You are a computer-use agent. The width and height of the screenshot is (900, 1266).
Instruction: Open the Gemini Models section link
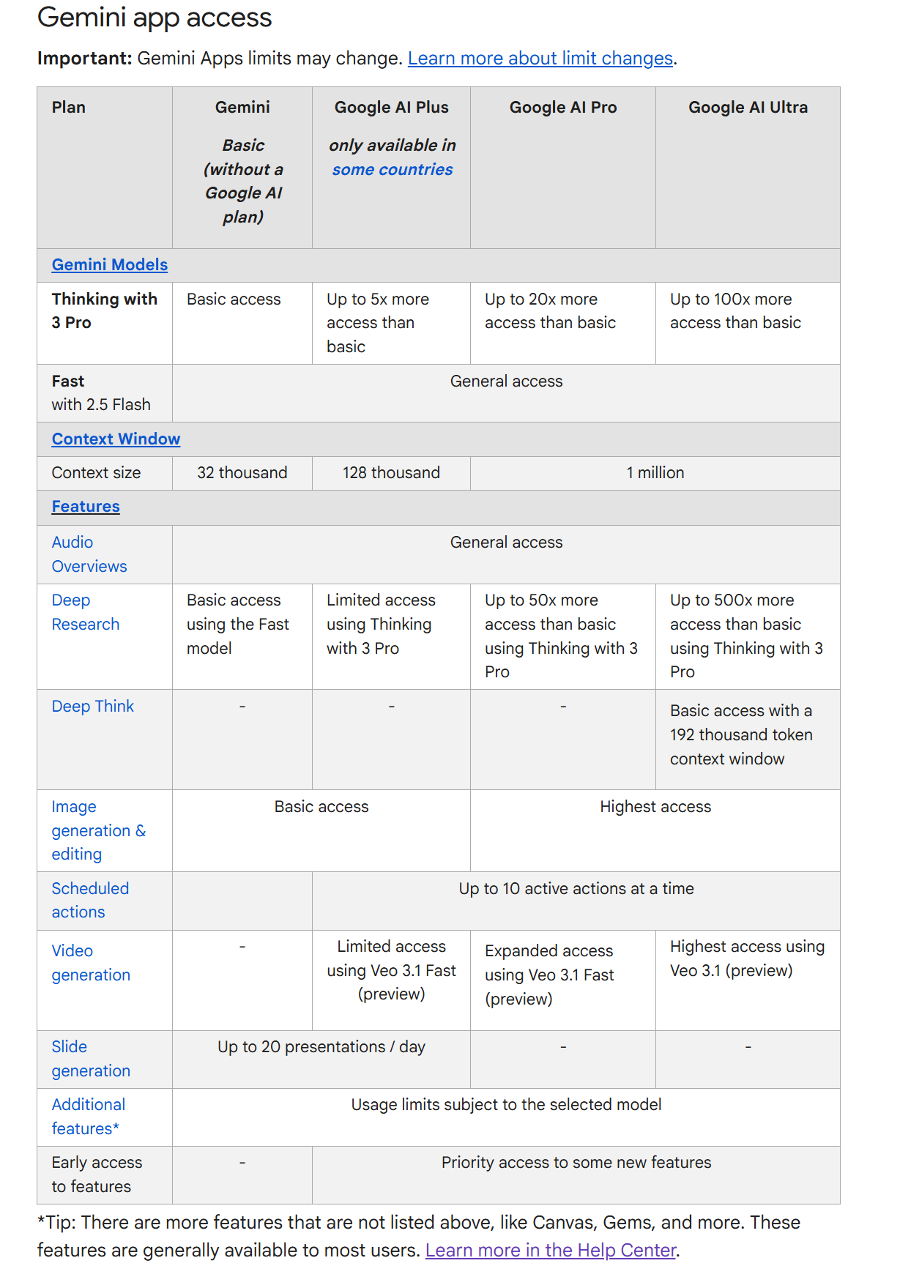(110, 265)
